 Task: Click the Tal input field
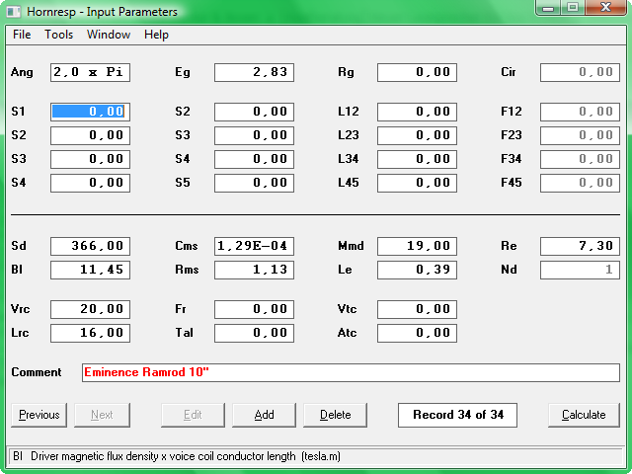(254, 334)
